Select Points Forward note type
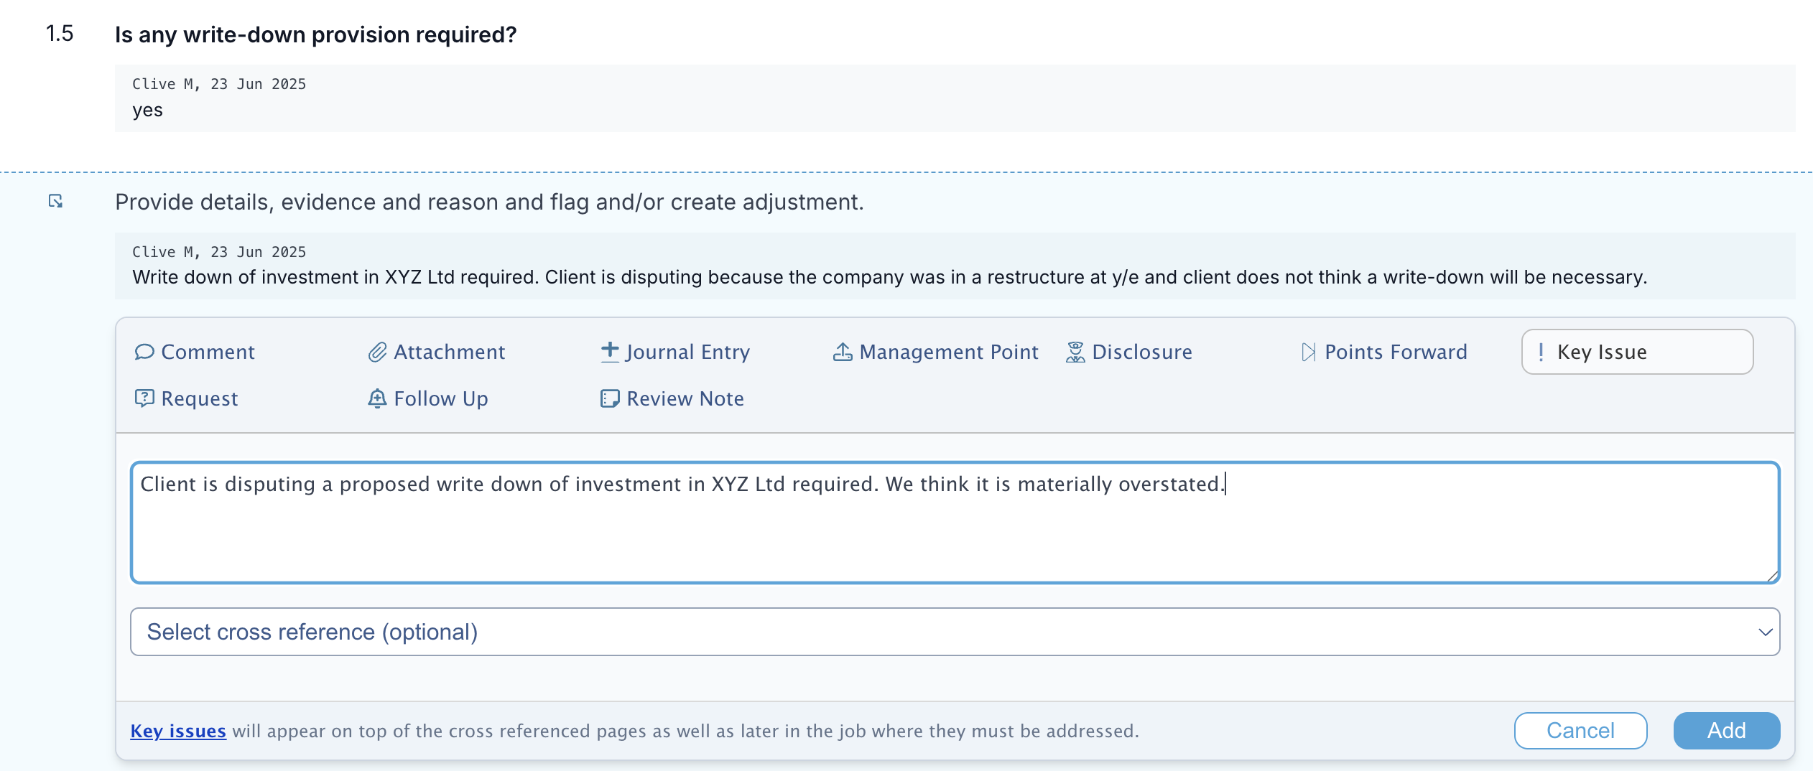1813x771 pixels. tap(1384, 352)
